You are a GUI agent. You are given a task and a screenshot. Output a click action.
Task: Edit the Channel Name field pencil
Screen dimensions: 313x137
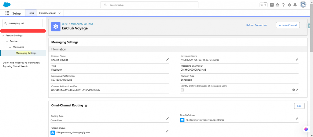tap(168, 60)
